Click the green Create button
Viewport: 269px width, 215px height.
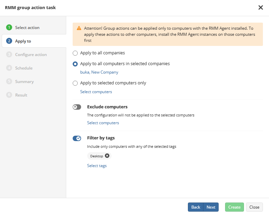pyautogui.click(x=234, y=207)
